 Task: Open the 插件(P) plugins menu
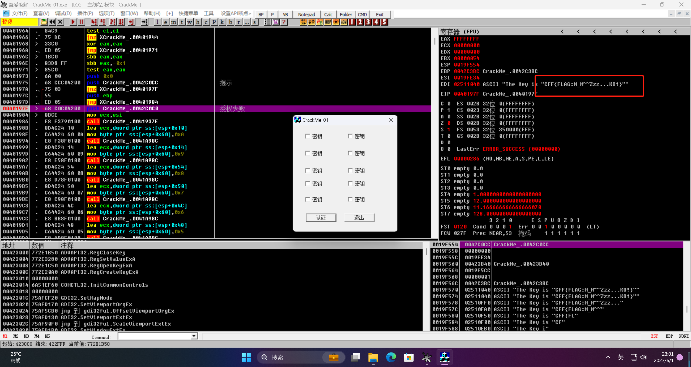tap(85, 13)
